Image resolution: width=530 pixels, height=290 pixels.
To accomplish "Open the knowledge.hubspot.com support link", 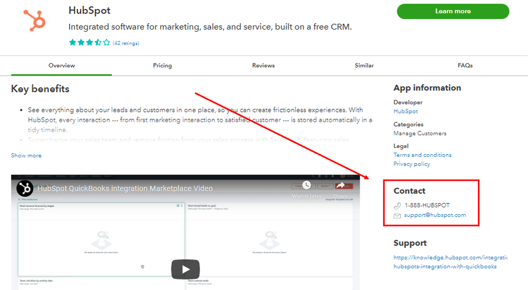I will tap(450, 262).
